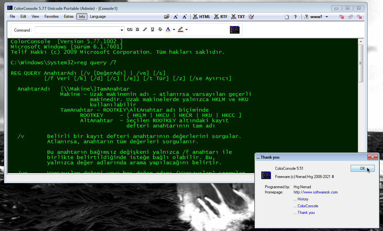The width and height of the screenshot is (383, 231).
Task: Click the 'reg query /?' command line text
Action: point(97,63)
